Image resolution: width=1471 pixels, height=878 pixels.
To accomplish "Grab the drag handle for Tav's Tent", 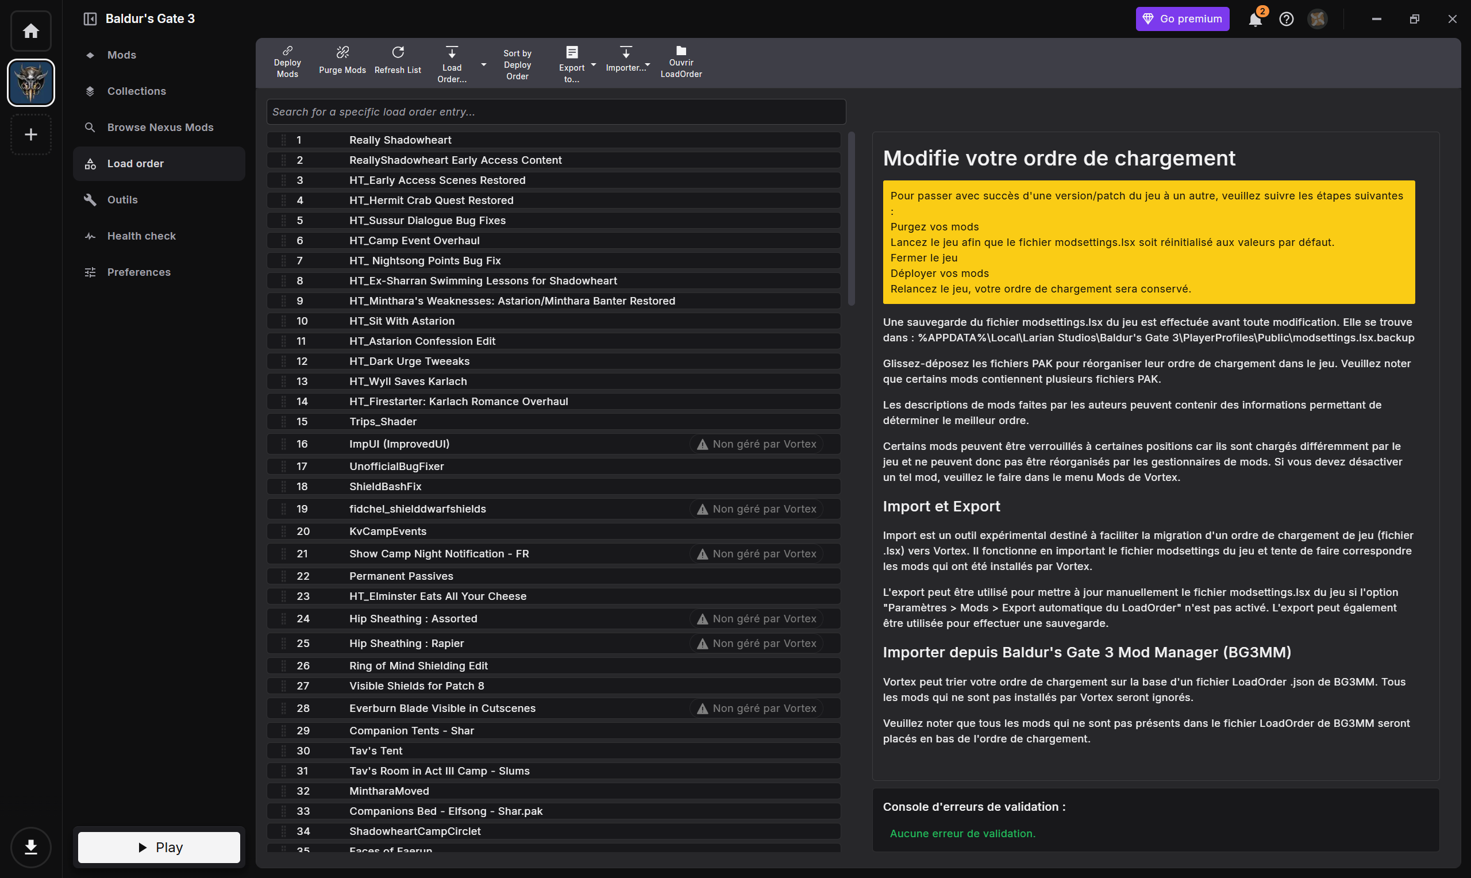I will click(284, 752).
